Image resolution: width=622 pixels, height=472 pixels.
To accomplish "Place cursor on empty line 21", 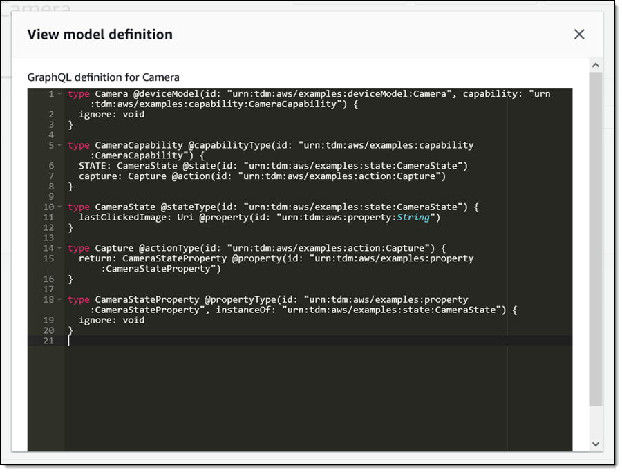I will 276,341.
